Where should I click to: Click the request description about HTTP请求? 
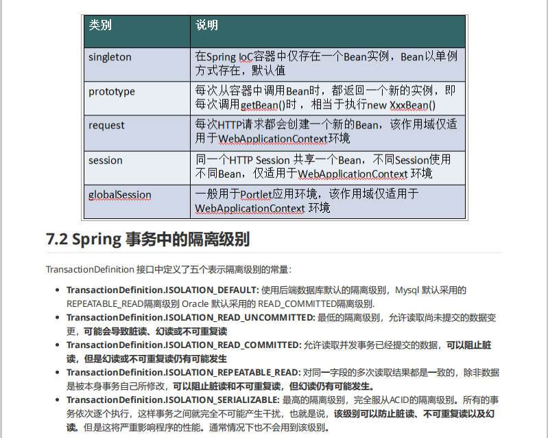328,133
